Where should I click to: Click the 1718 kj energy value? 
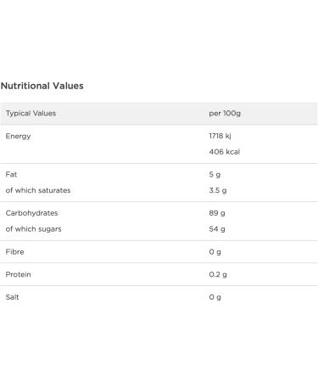pos(220,136)
